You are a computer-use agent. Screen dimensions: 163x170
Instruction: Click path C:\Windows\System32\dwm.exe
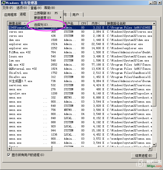click(128, 40)
